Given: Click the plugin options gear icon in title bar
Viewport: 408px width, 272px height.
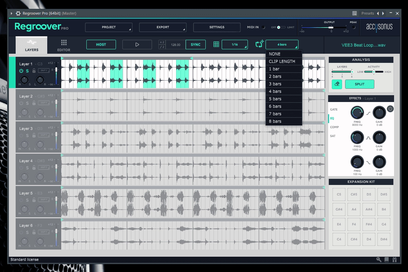Looking at the screenshot, I should [18, 13].
